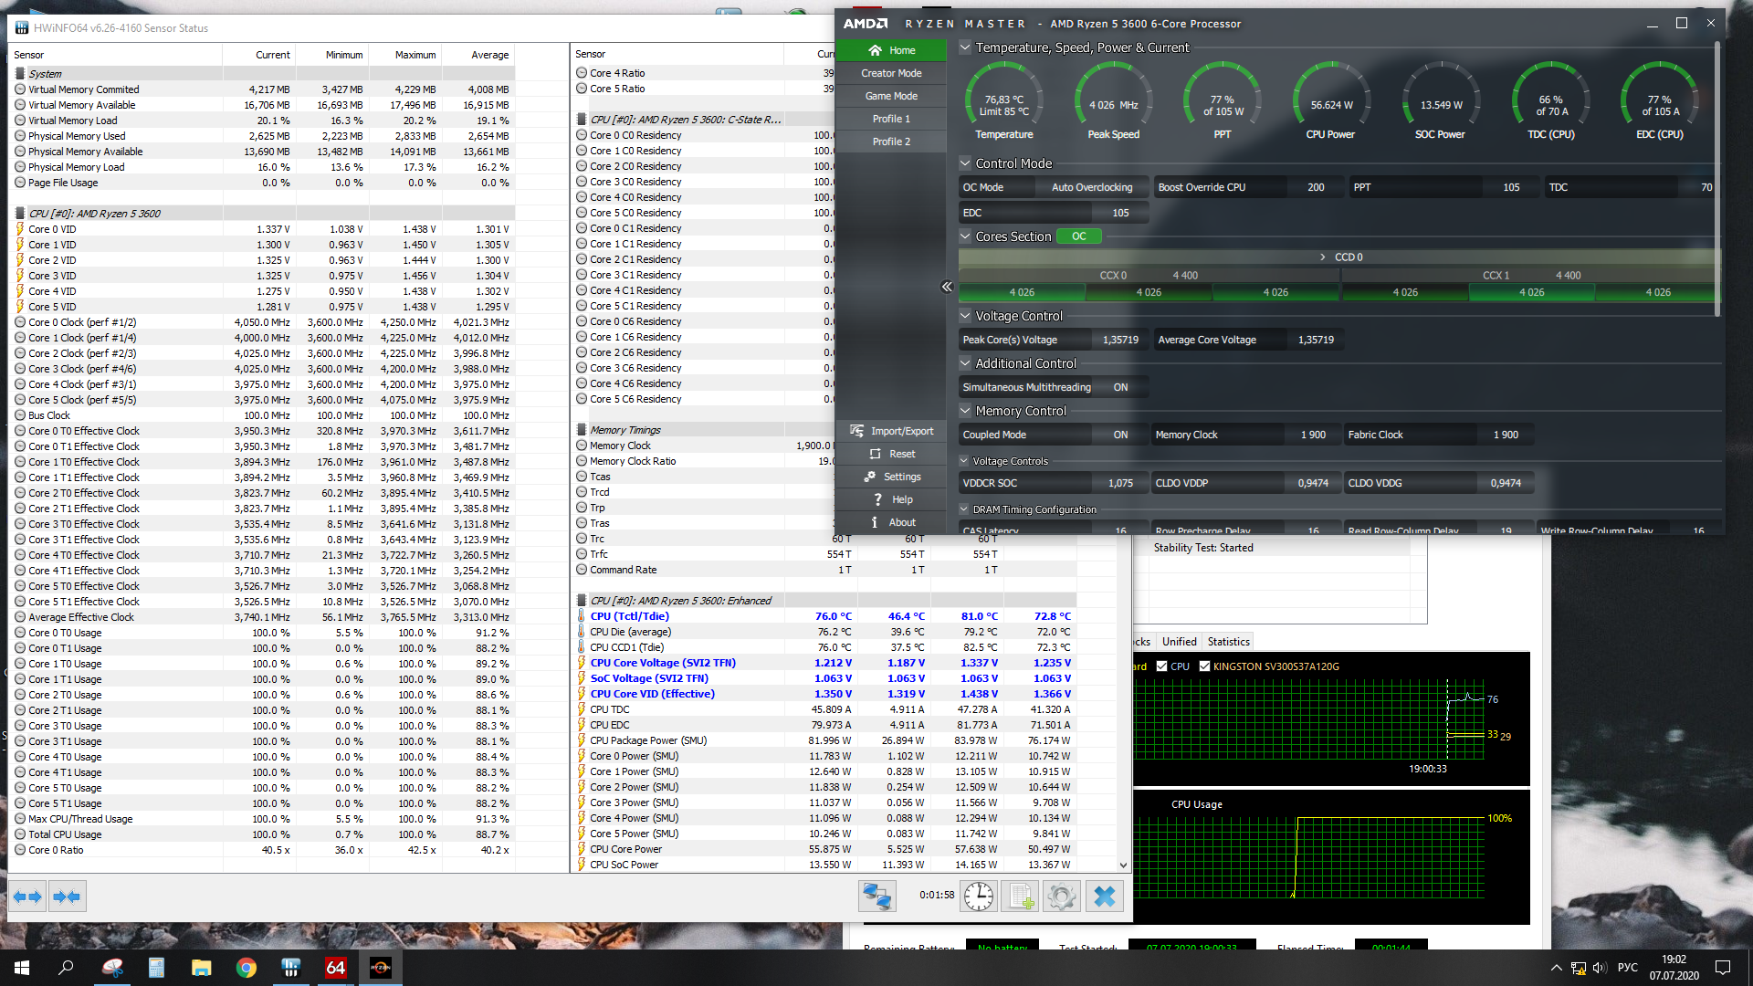Collapse the Memory Control section
This screenshot has height=986, width=1753.
[x=965, y=411]
